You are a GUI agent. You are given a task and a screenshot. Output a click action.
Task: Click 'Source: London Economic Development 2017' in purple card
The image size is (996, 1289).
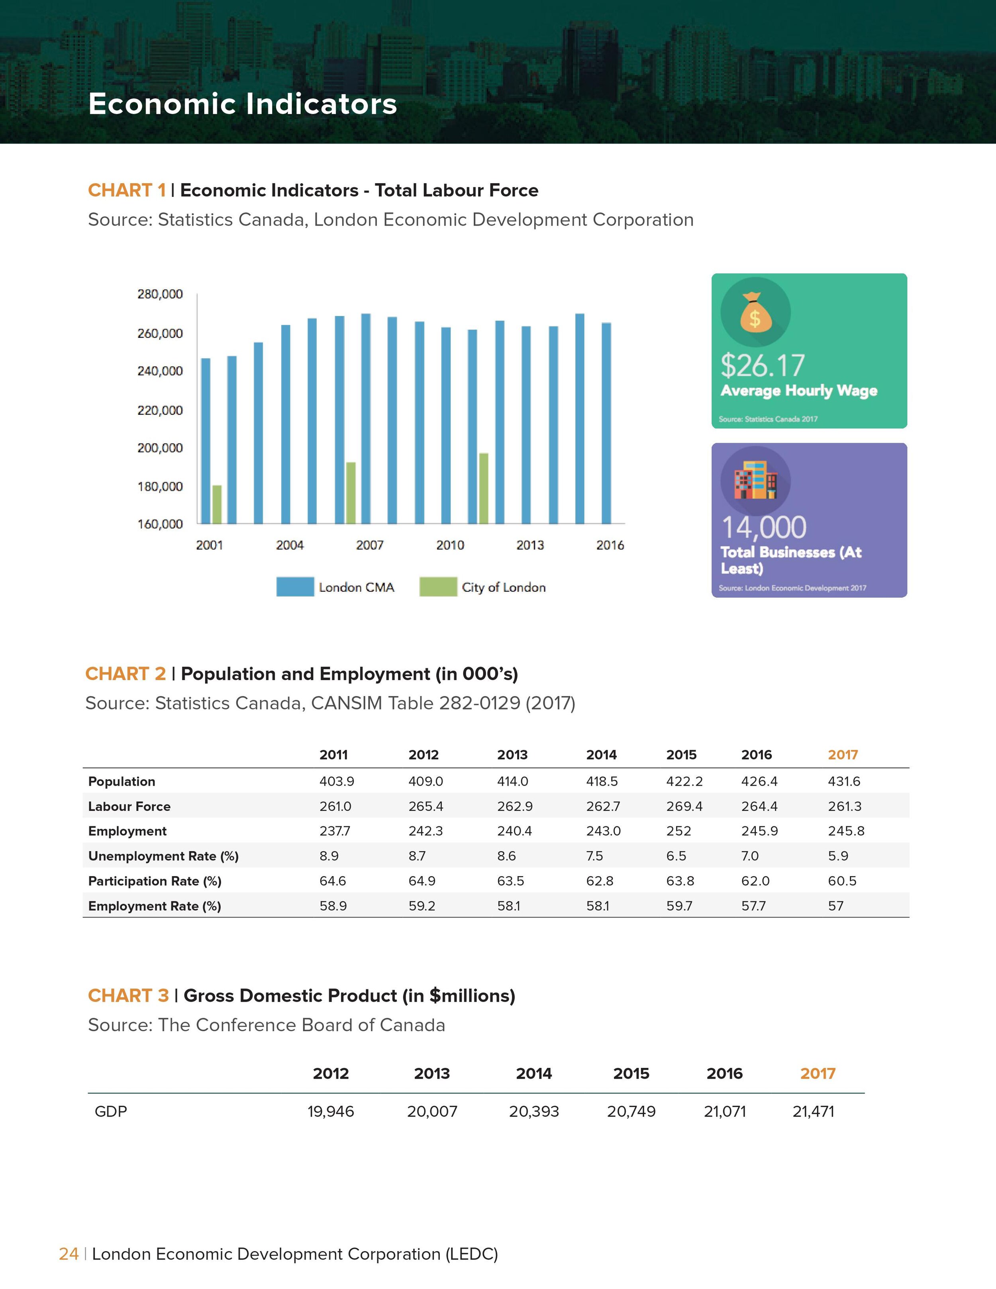792,588
